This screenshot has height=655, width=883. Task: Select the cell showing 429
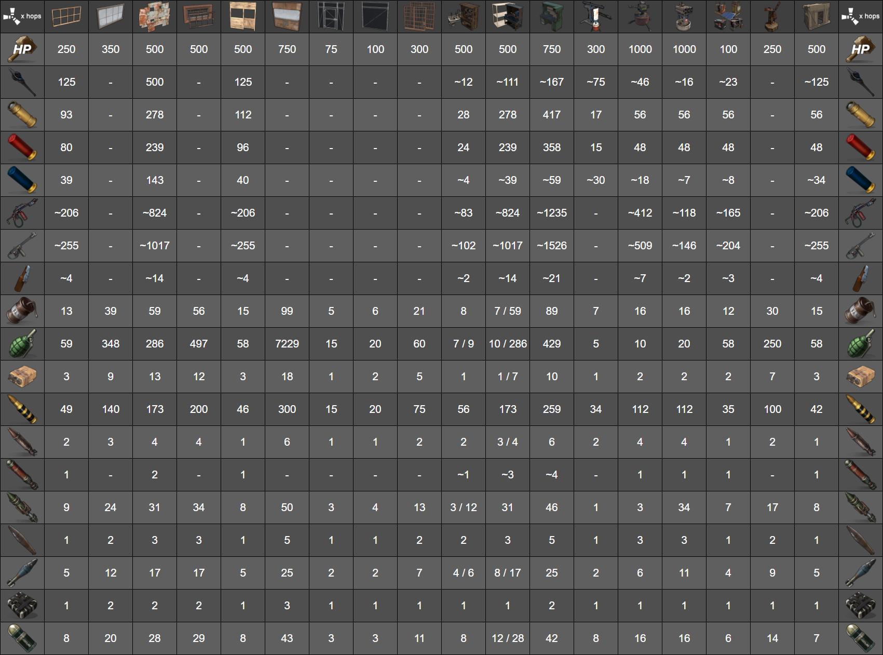(552, 344)
